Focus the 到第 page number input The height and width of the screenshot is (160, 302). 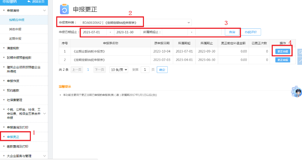[x=145, y=70]
